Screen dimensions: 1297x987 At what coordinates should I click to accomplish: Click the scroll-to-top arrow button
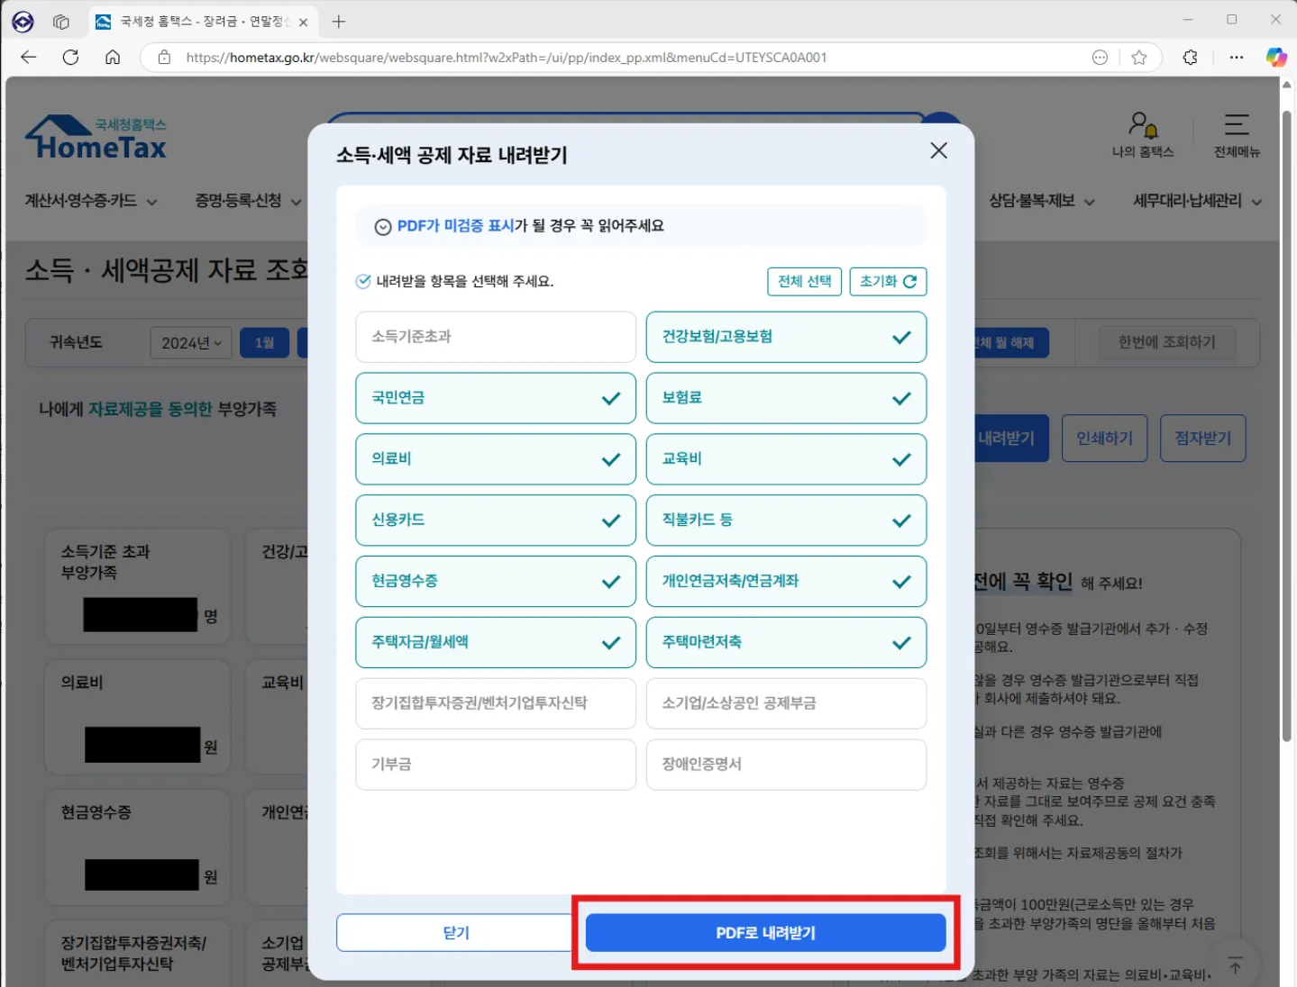click(1235, 966)
